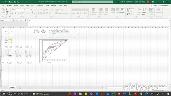Switch to the Insert tab
The image size is (171, 96).
(16, 5)
